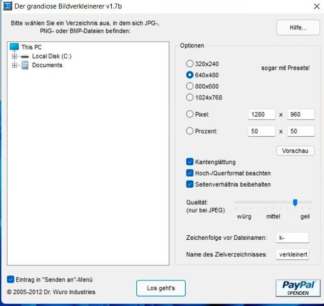Viewport: 324px width, 306px height.
Task: Click the Local Disk (C:) drive icon
Action: [25, 57]
